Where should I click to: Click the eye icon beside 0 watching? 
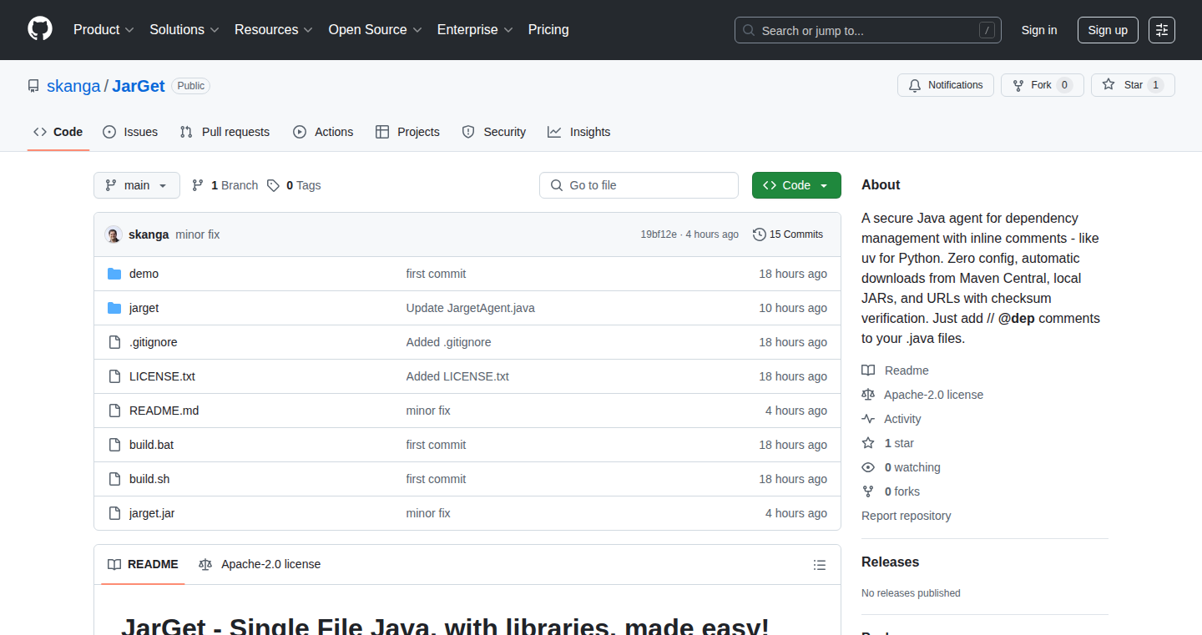pyautogui.click(x=868, y=467)
